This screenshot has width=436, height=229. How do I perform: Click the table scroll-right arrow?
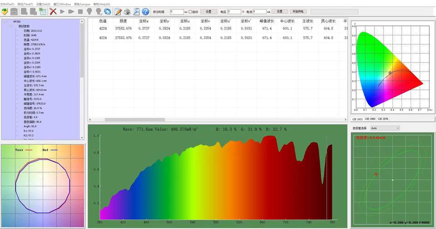(346, 120)
